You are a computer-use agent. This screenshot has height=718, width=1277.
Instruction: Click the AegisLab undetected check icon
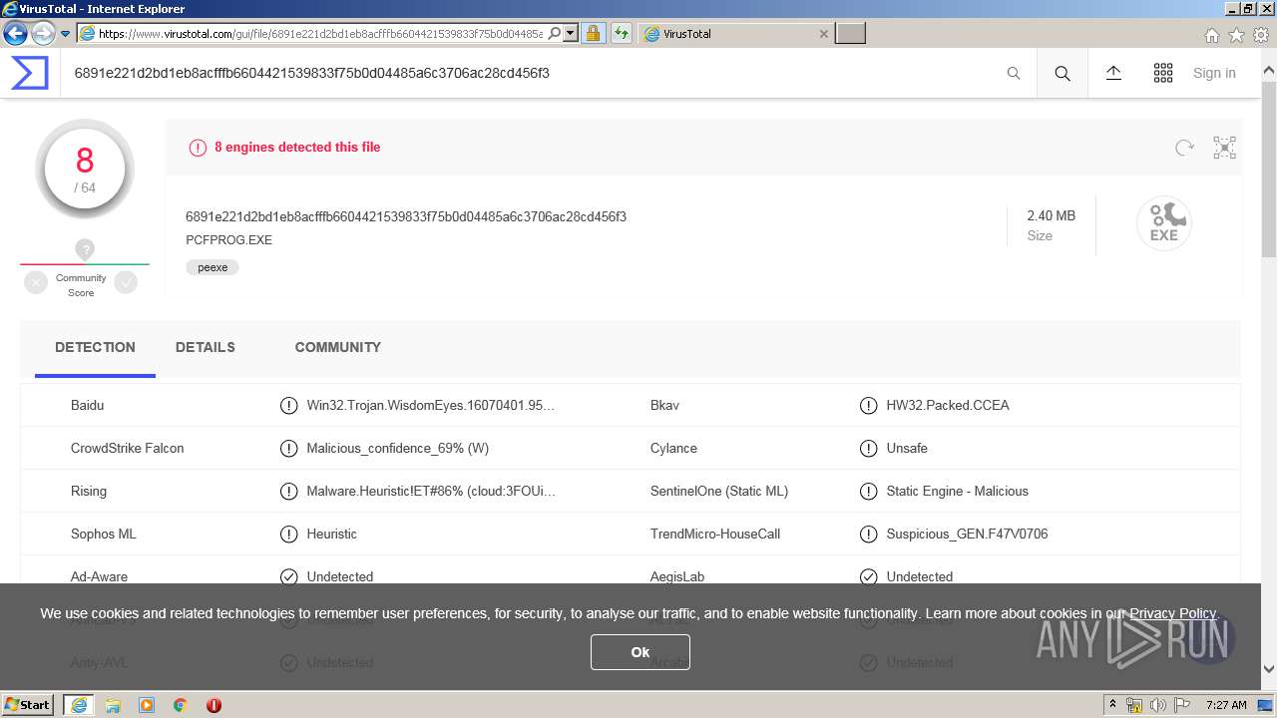pyautogui.click(x=869, y=576)
